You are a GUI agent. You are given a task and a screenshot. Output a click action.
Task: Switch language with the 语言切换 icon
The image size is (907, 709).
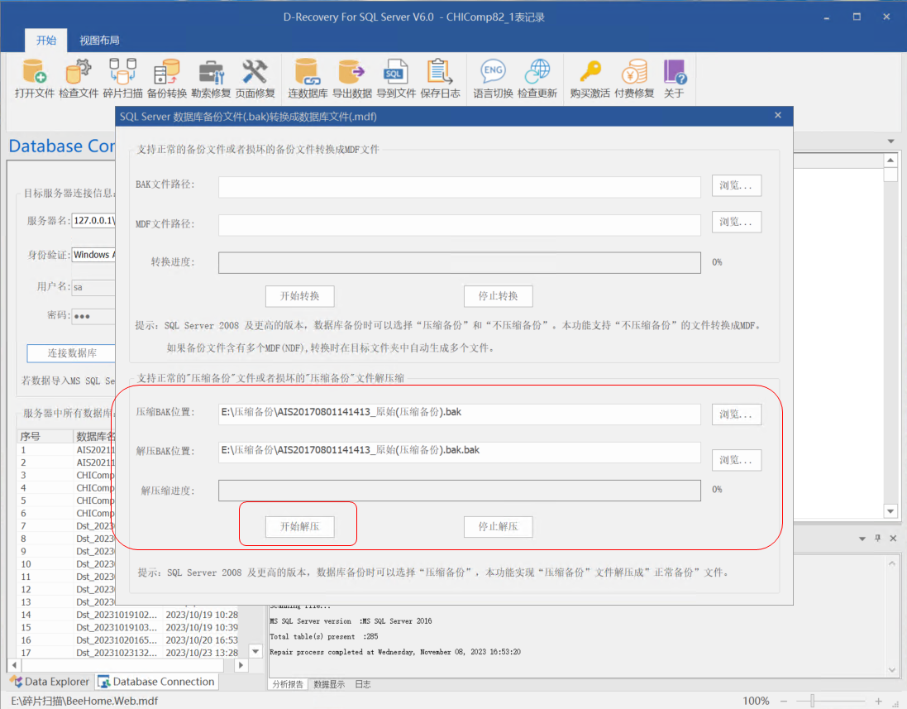pyautogui.click(x=493, y=79)
